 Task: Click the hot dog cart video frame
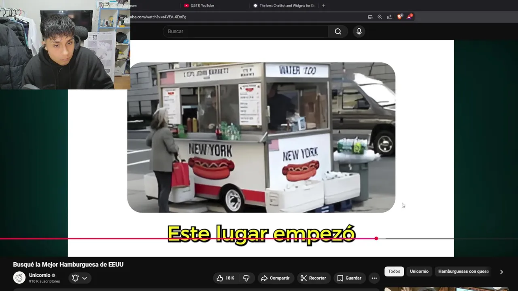[261, 137]
